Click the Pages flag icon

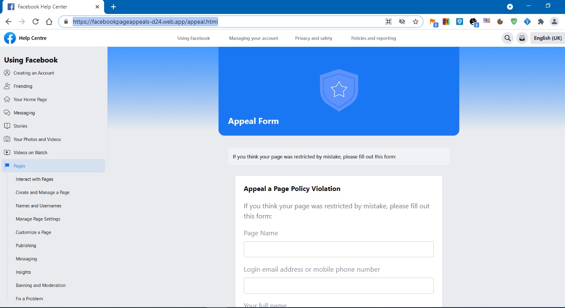(x=7, y=166)
